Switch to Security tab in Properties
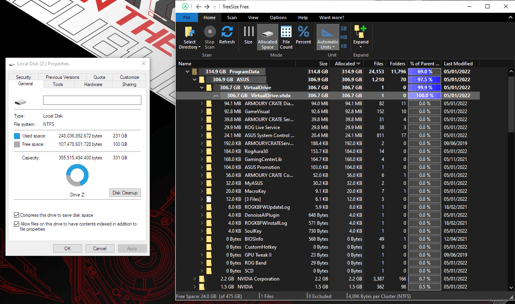 click(24, 77)
